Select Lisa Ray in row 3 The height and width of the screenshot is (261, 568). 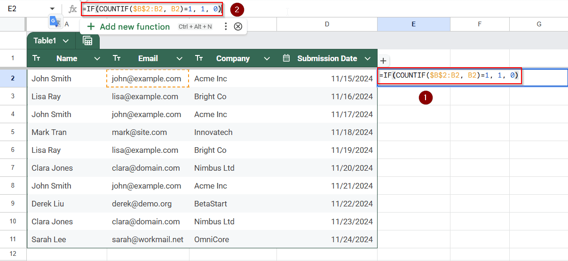click(x=67, y=96)
